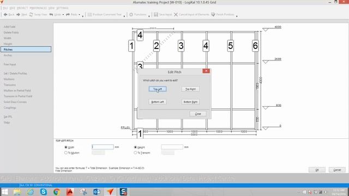349x196 pixels.
Task: Open Snipping Tool from the taskbar
Action: click(83, 192)
